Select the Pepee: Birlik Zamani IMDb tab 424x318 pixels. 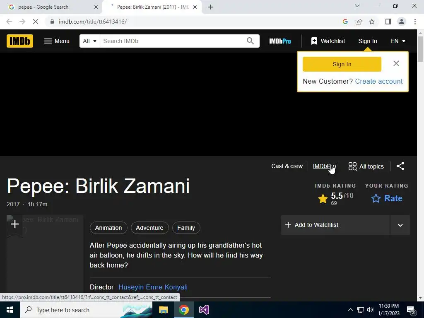(x=152, y=7)
